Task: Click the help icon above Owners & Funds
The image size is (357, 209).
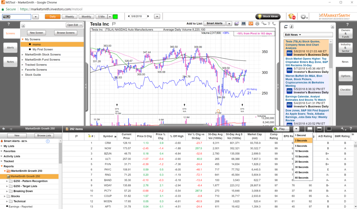Action: pos(348,24)
